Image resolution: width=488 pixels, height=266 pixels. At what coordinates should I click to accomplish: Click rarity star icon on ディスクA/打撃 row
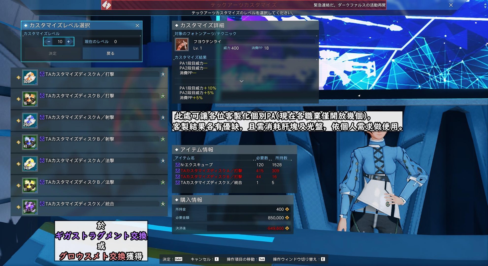click(x=163, y=74)
